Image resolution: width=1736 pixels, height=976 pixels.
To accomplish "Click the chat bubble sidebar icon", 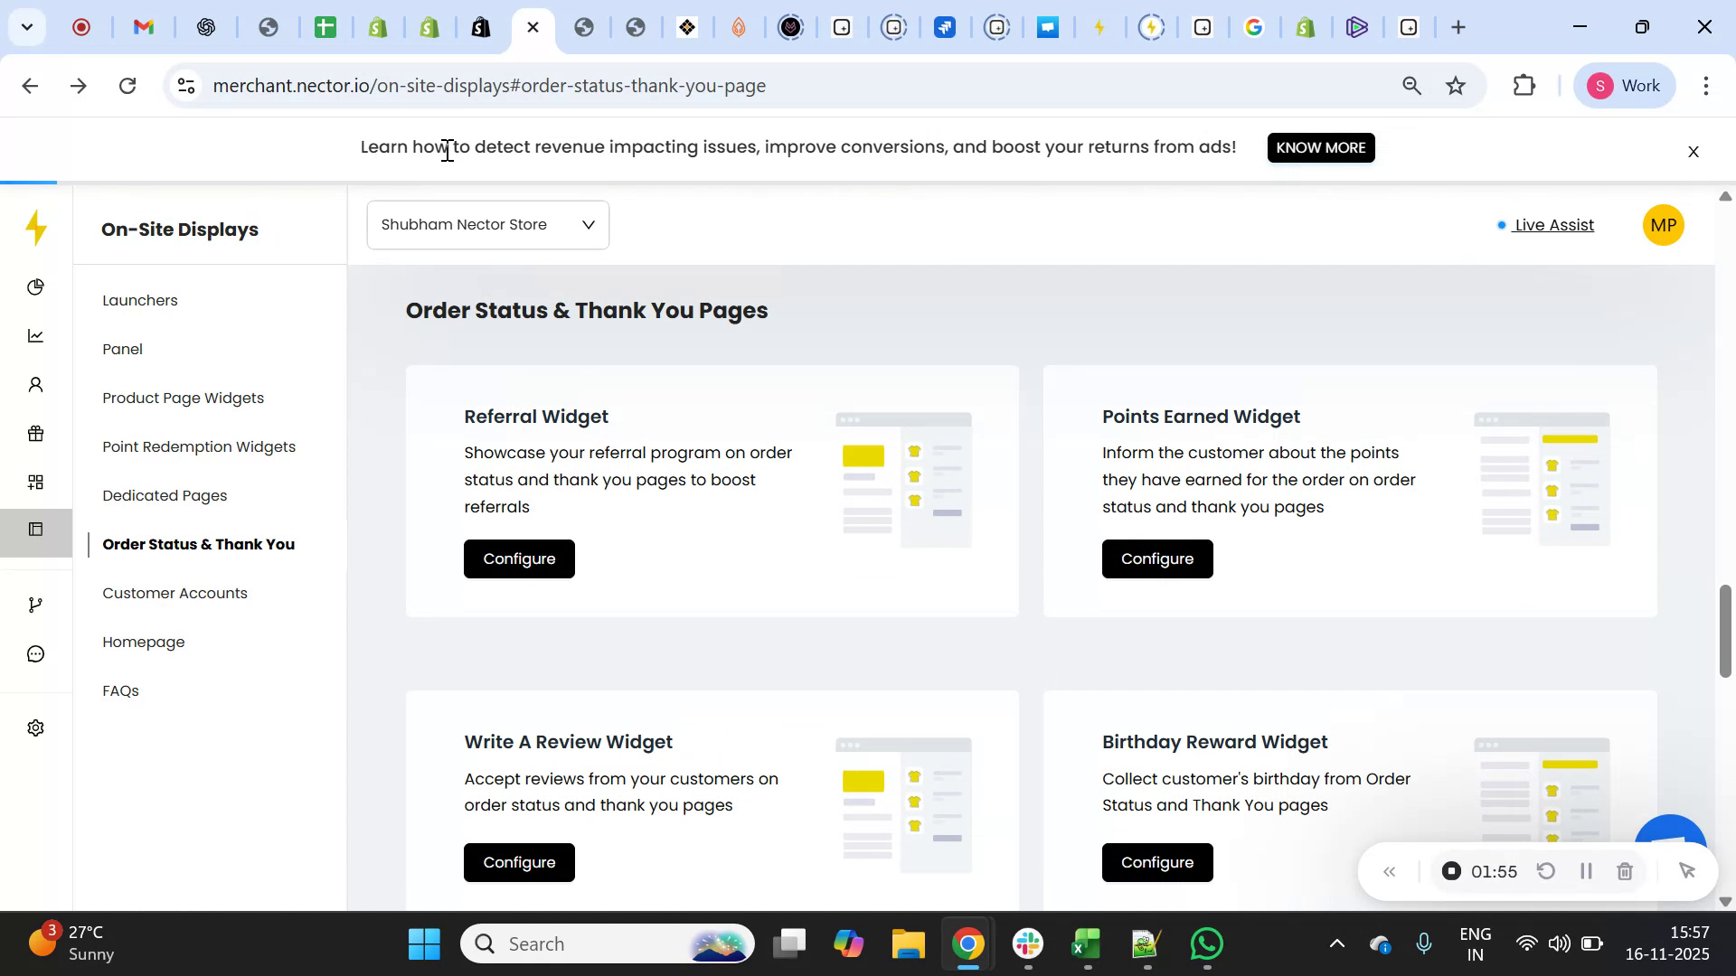I will coord(35,653).
